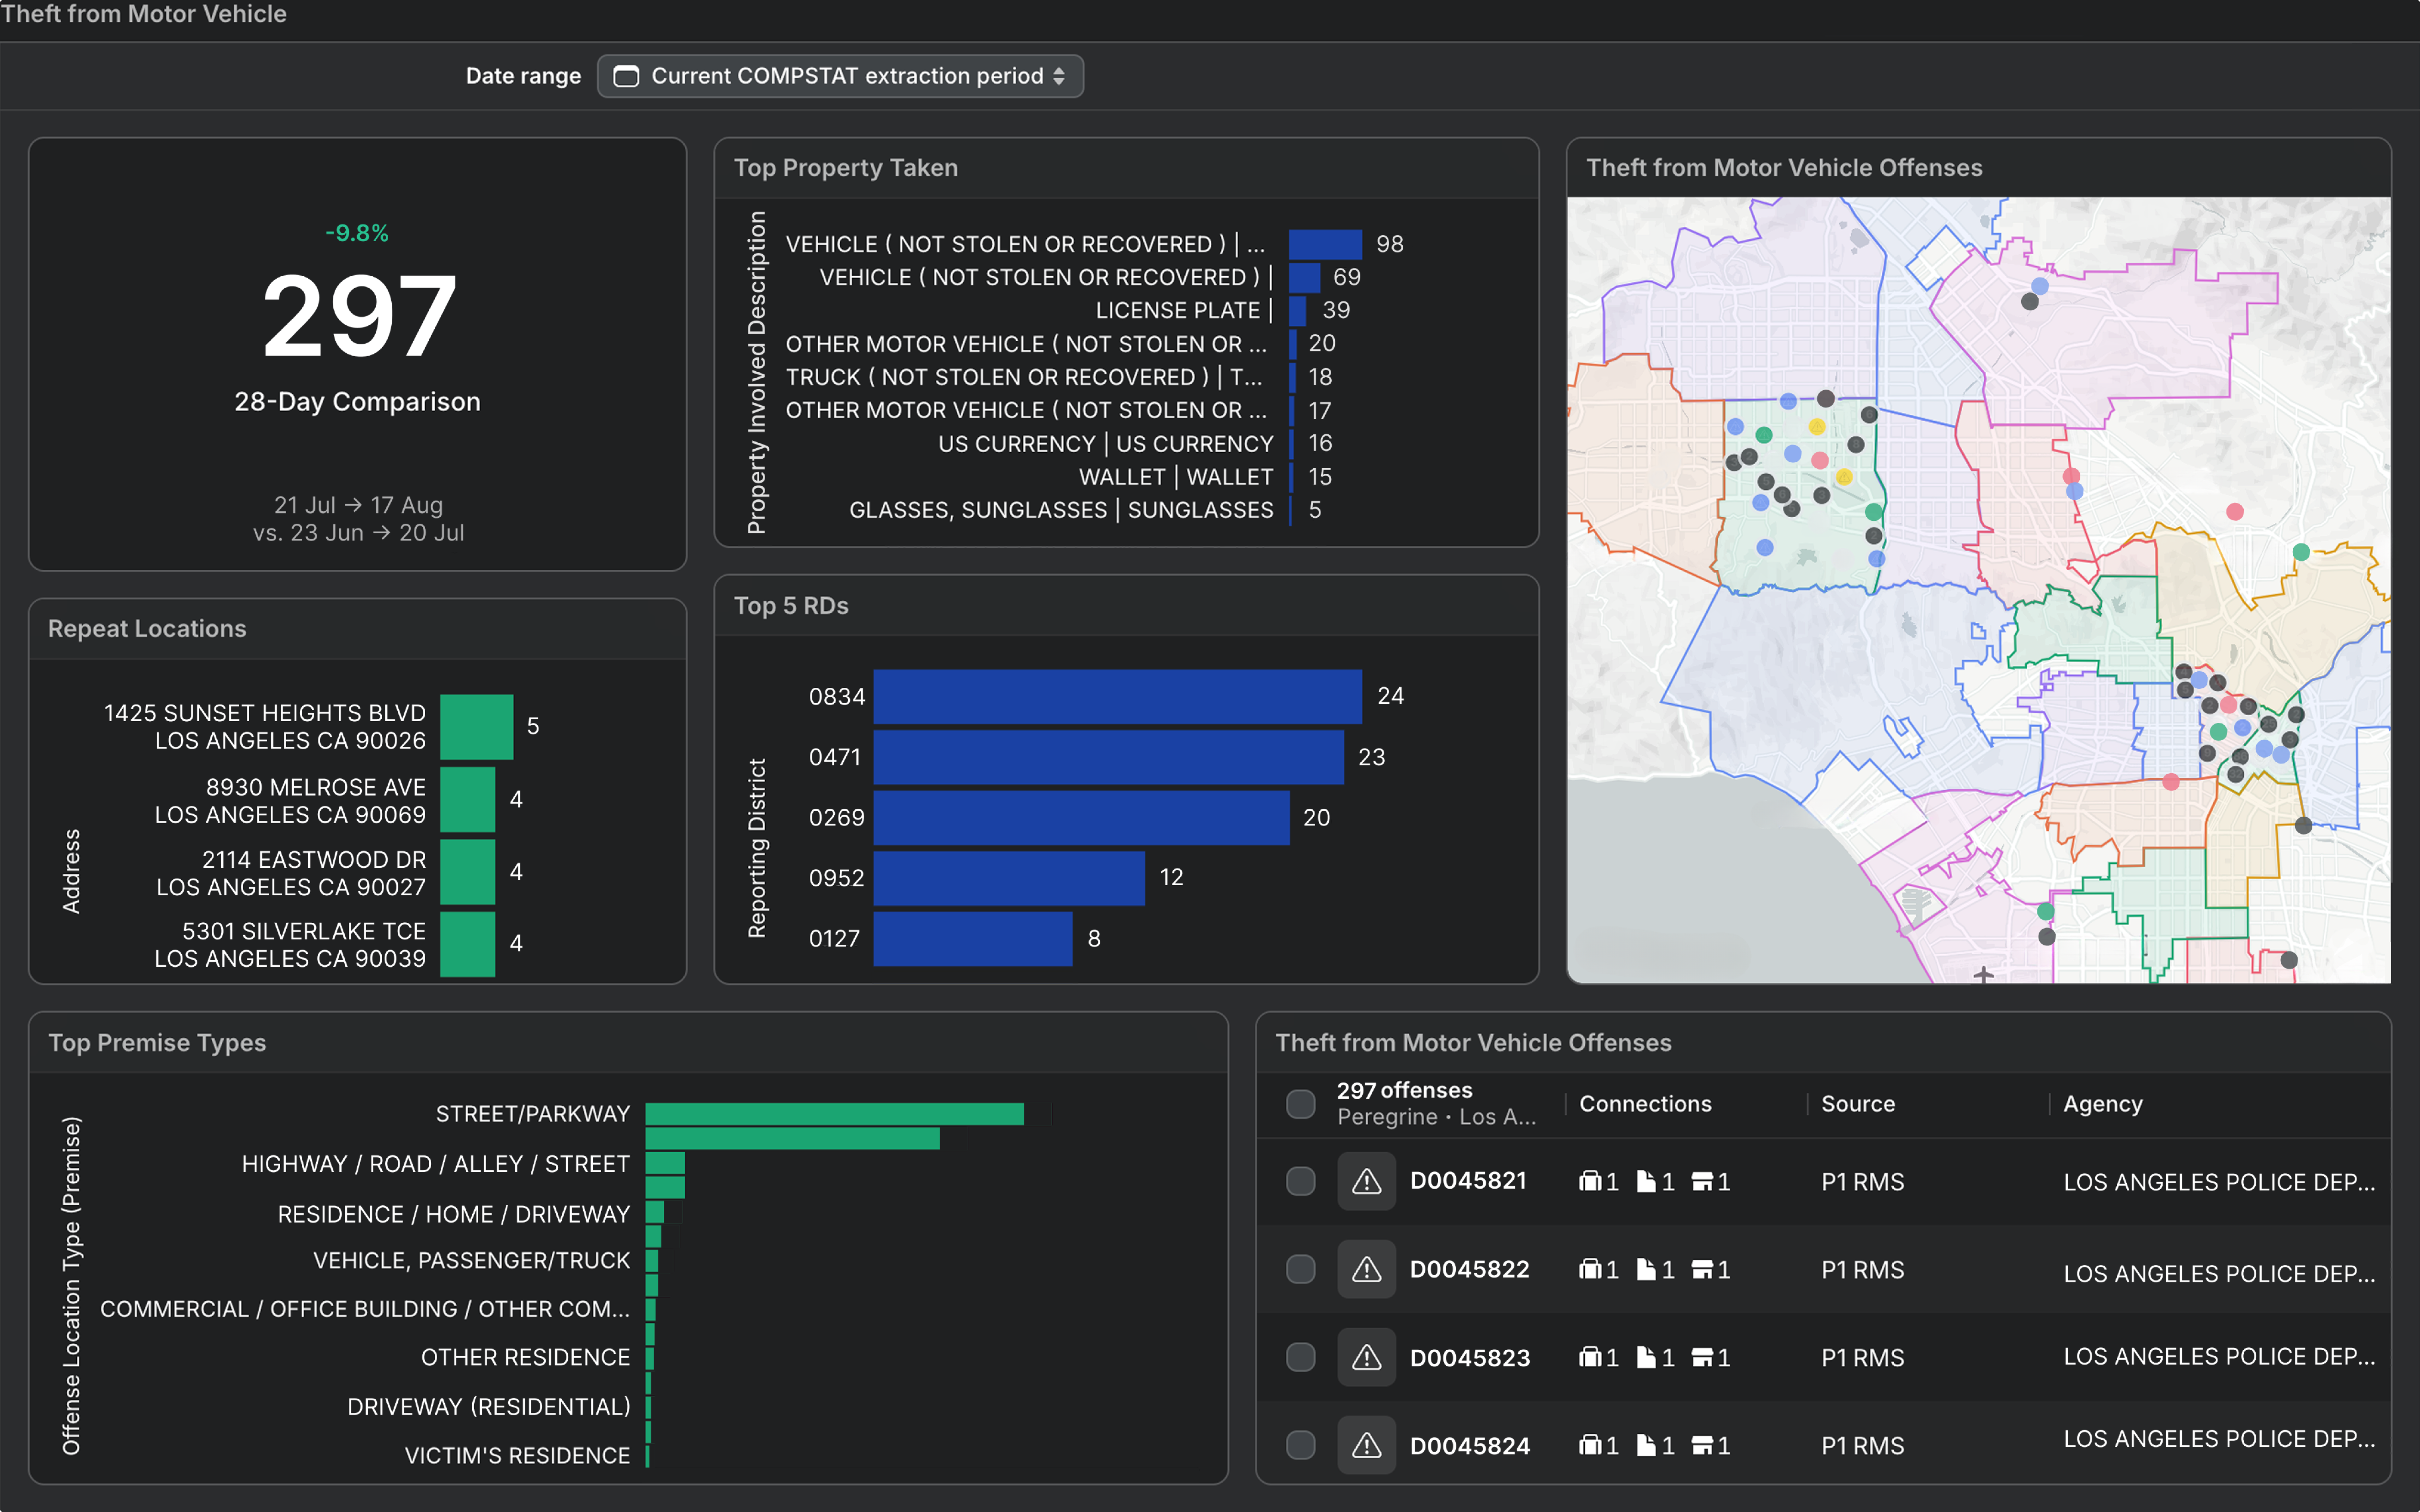Click the US CURRENCY property label
The width and height of the screenshot is (2420, 1512).
(x=1105, y=444)
